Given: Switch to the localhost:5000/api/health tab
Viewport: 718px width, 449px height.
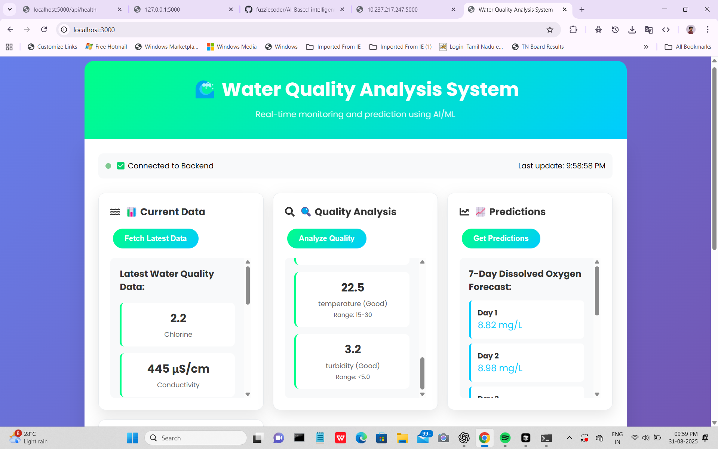Looking at the screenshot, I should [x=65, y=9].
